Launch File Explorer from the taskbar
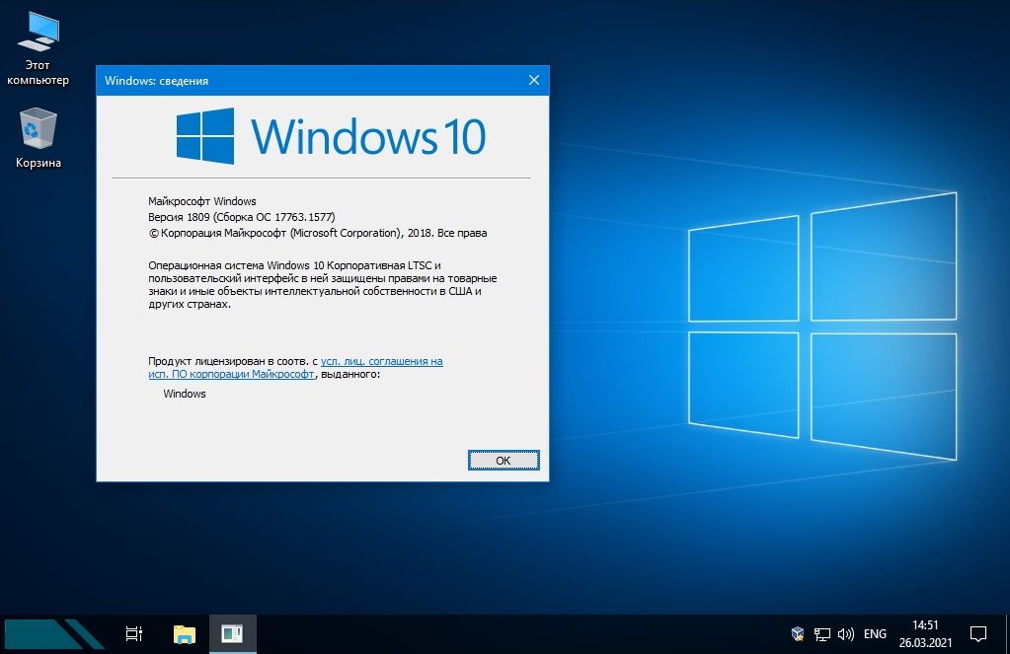Image resolution: width=1010 pixels, height=654 pixels. (x=185, y=633)
